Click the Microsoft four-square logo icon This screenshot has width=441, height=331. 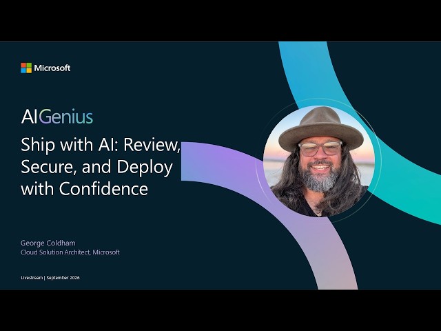click(x=26, y=68)
